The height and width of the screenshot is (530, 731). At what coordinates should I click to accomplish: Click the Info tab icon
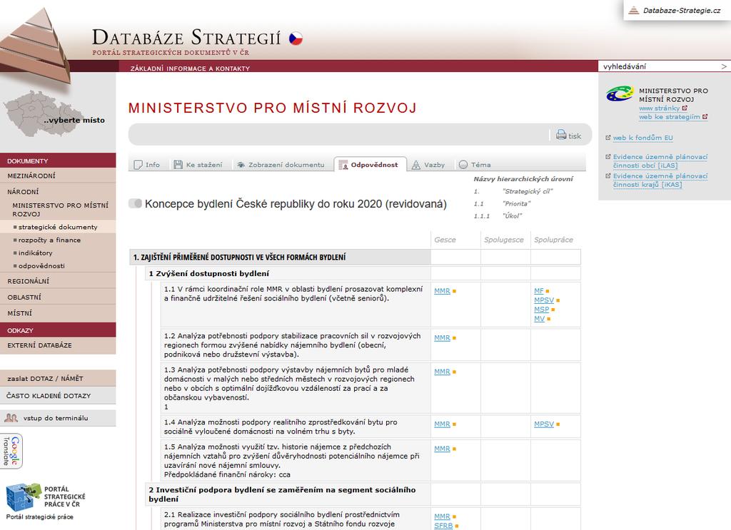click(x=138, y=165)
